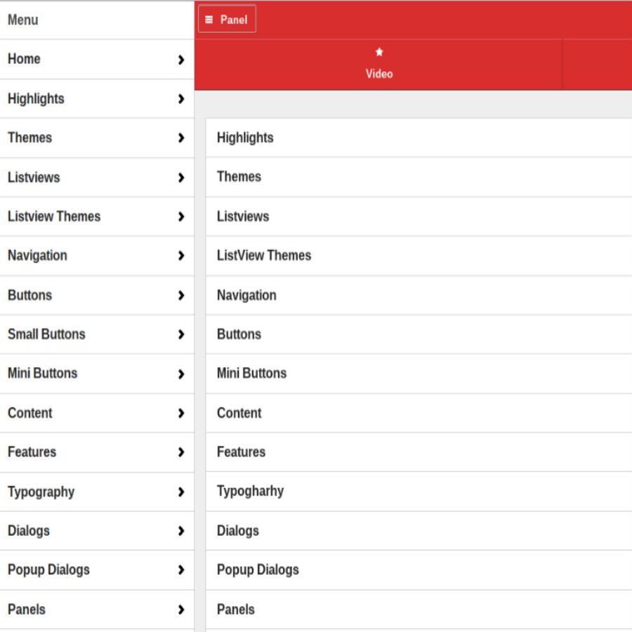The image size is (632, 632).
Task: Click the chevron icon next to Popup Dialogs in menu
Action: click(181, 570)
